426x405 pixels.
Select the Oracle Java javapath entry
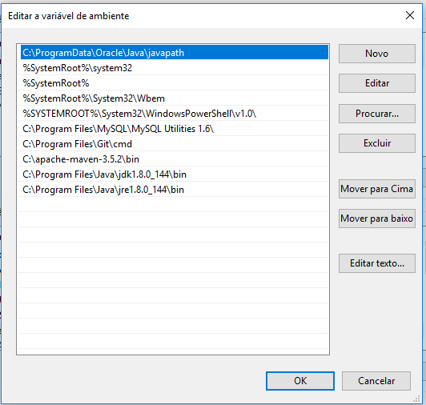[175, 52]
